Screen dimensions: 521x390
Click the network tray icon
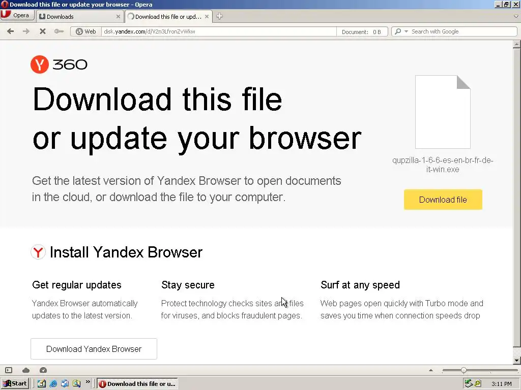[x=469, y=383]
